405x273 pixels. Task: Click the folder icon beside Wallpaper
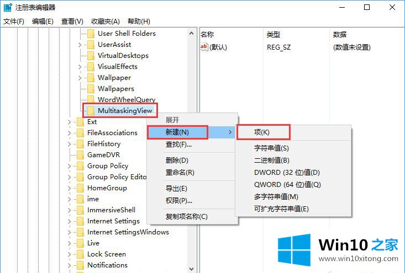pos(91,78)
